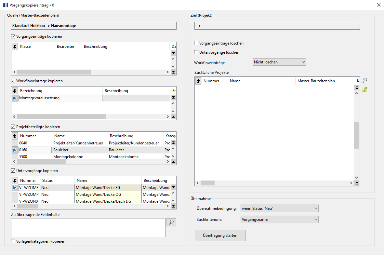This screenshot has height=255, width=384.
Task: Click the source field 'Standard-Holzbau -> Hausmontage'
Action: [94, 26]
